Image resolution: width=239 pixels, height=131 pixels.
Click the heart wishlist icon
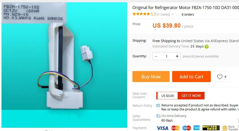(x=220, y=77)
